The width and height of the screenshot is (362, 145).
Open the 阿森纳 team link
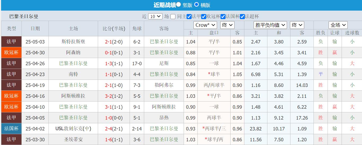pos(73,52)
